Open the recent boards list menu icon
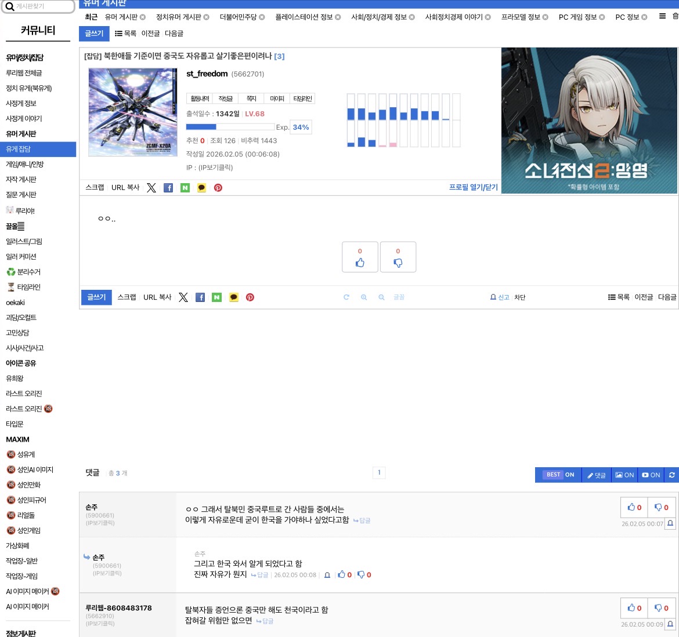The height and width of the screenshot is (637, 679). click(662, 17)
